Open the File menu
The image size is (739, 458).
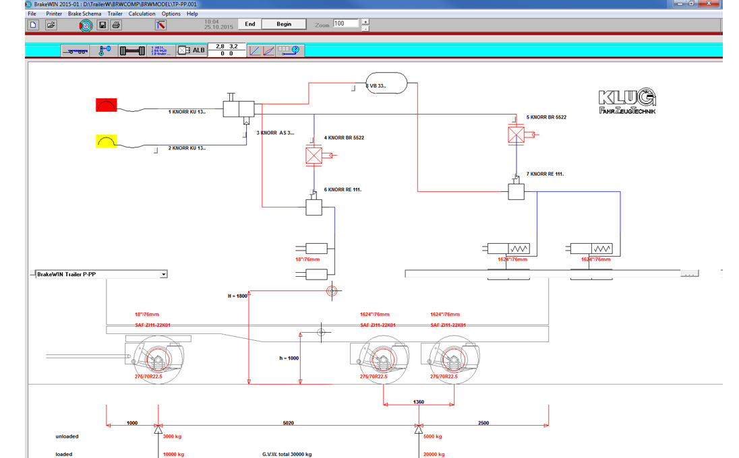point(32,13)
